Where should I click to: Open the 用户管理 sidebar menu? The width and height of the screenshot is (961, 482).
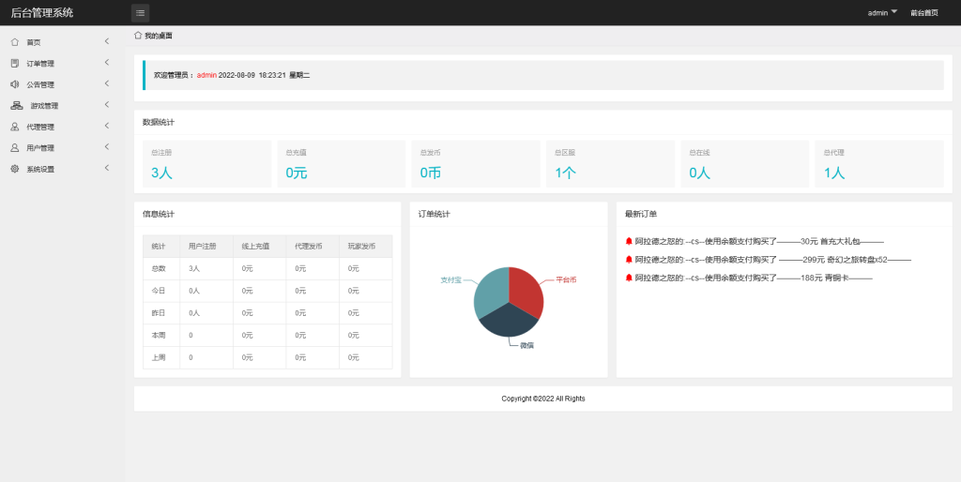[63, 147]
